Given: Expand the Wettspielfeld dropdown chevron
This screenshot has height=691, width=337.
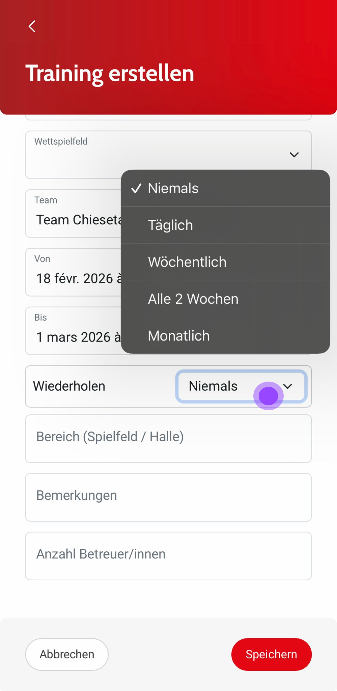Looking at the screenshot, I should [294, 155].
